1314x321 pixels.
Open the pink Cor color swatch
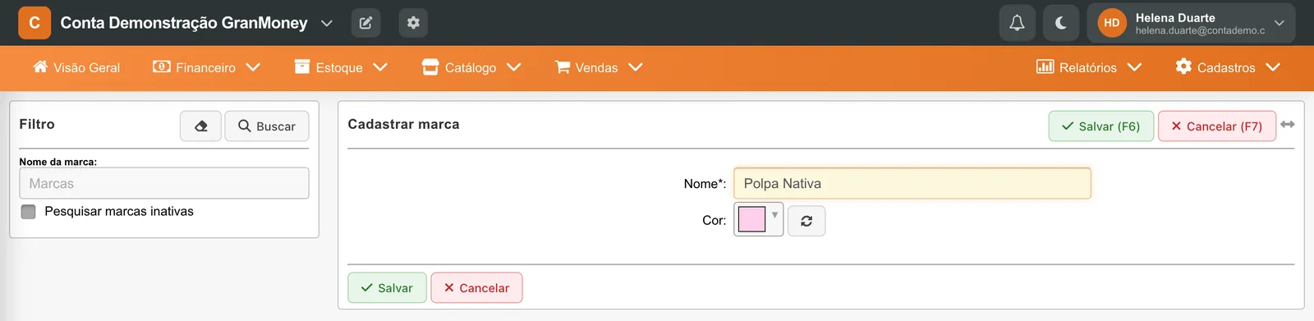click(751, 219)
